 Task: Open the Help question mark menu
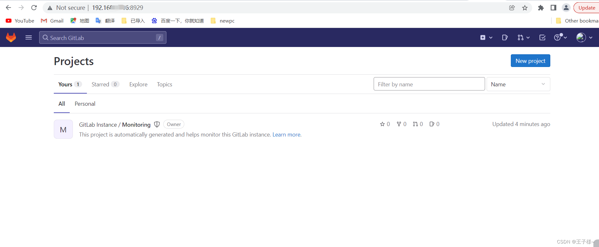(x=560, y=37)
